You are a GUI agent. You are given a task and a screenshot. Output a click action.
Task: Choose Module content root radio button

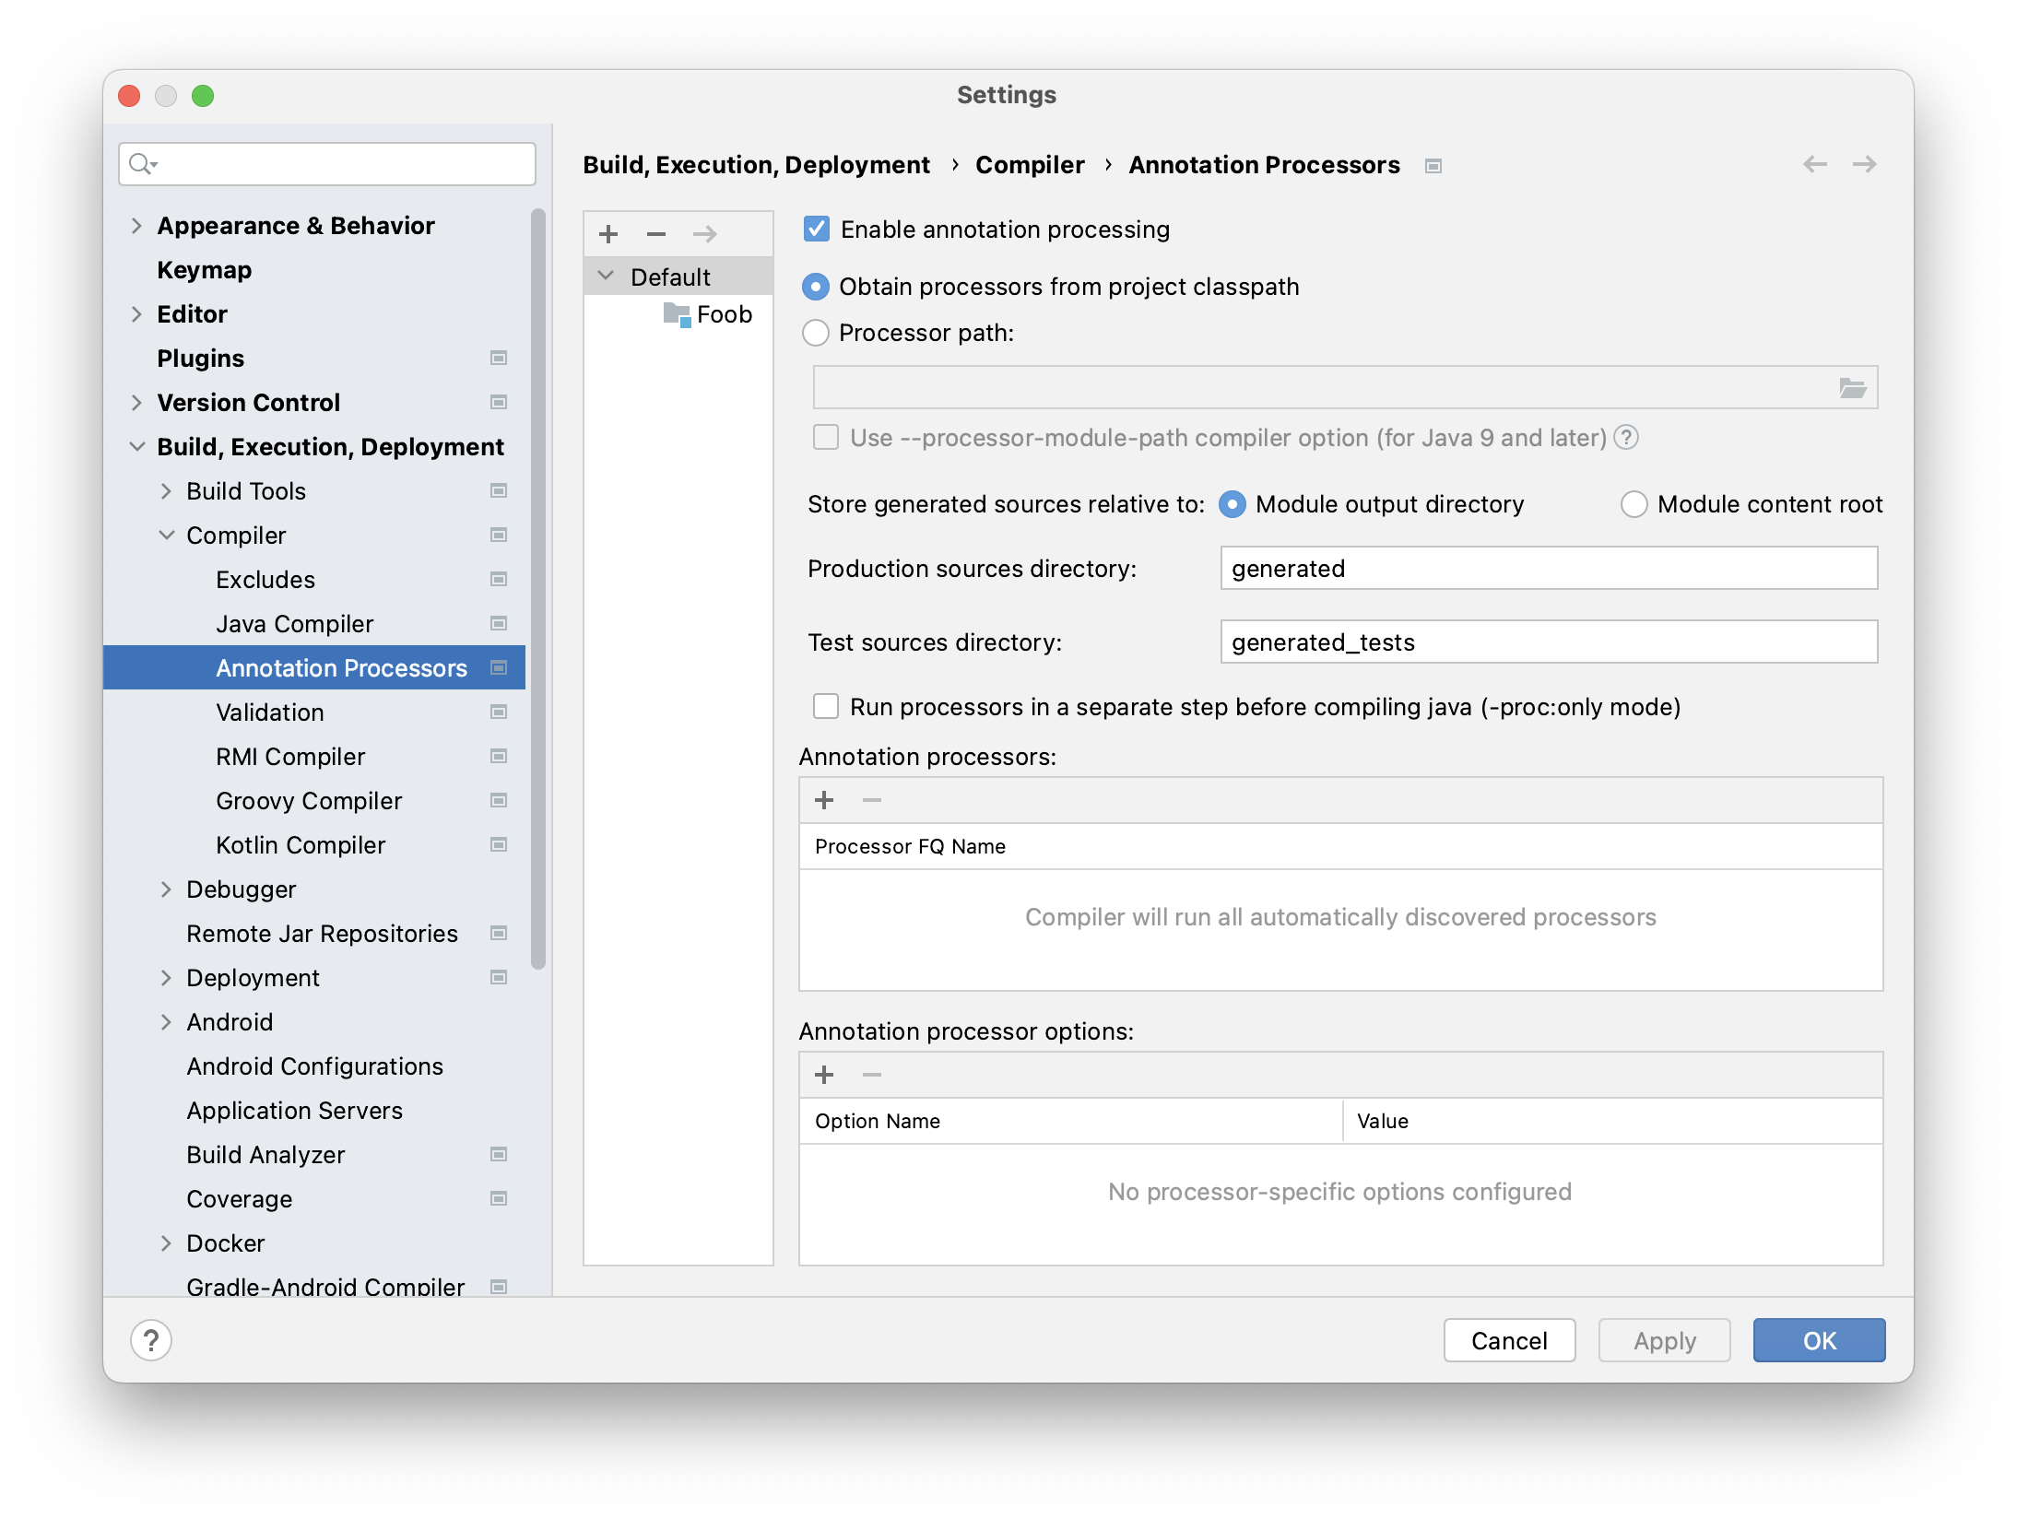coord(1634,504)
